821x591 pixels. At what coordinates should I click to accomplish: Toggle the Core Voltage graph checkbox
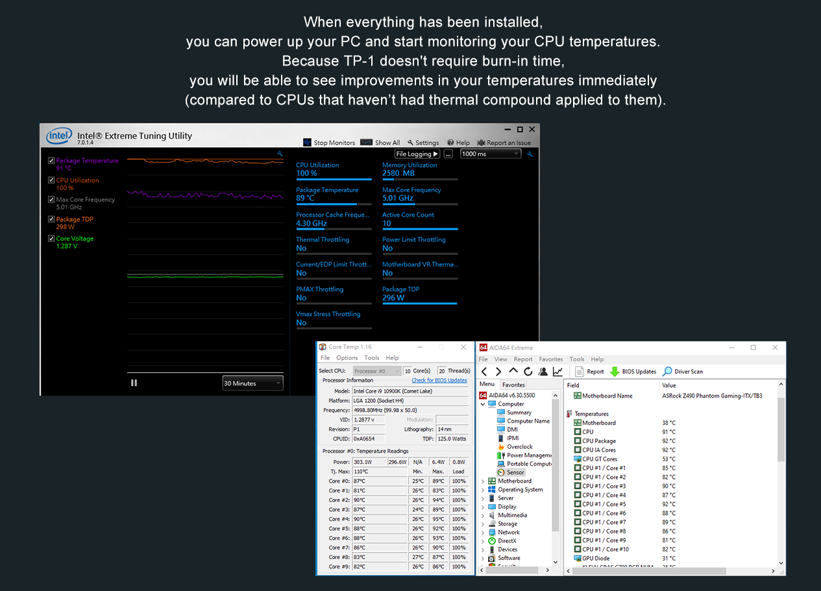point(51,239)
